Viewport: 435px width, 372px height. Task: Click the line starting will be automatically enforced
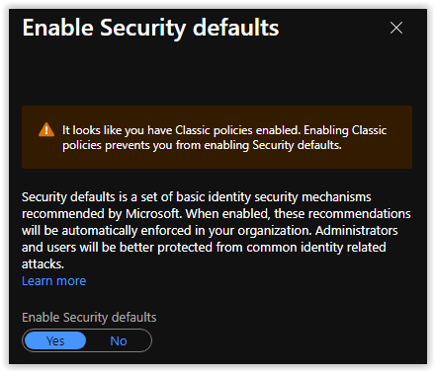click(210, 231)
